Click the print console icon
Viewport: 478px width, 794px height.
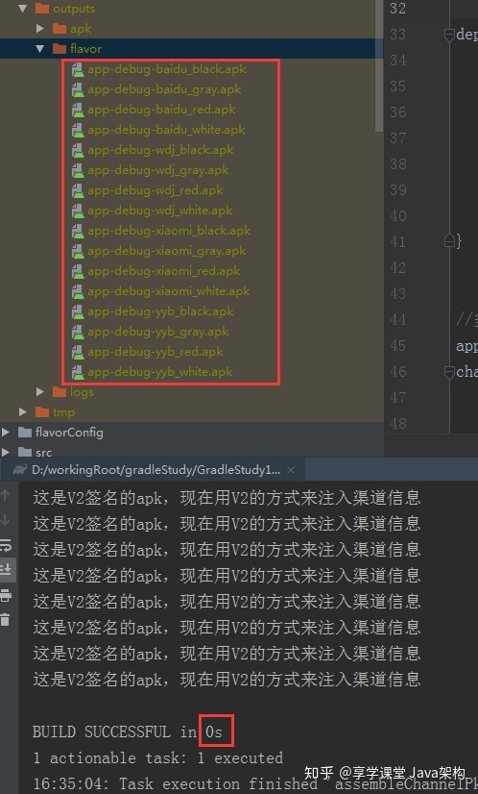(6, 595)
